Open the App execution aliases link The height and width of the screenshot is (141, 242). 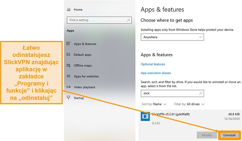point(156,73)
